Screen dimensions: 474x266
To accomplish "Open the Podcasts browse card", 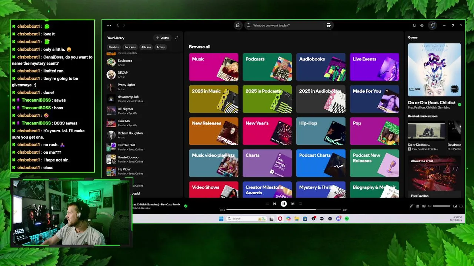I will point(267,67).
